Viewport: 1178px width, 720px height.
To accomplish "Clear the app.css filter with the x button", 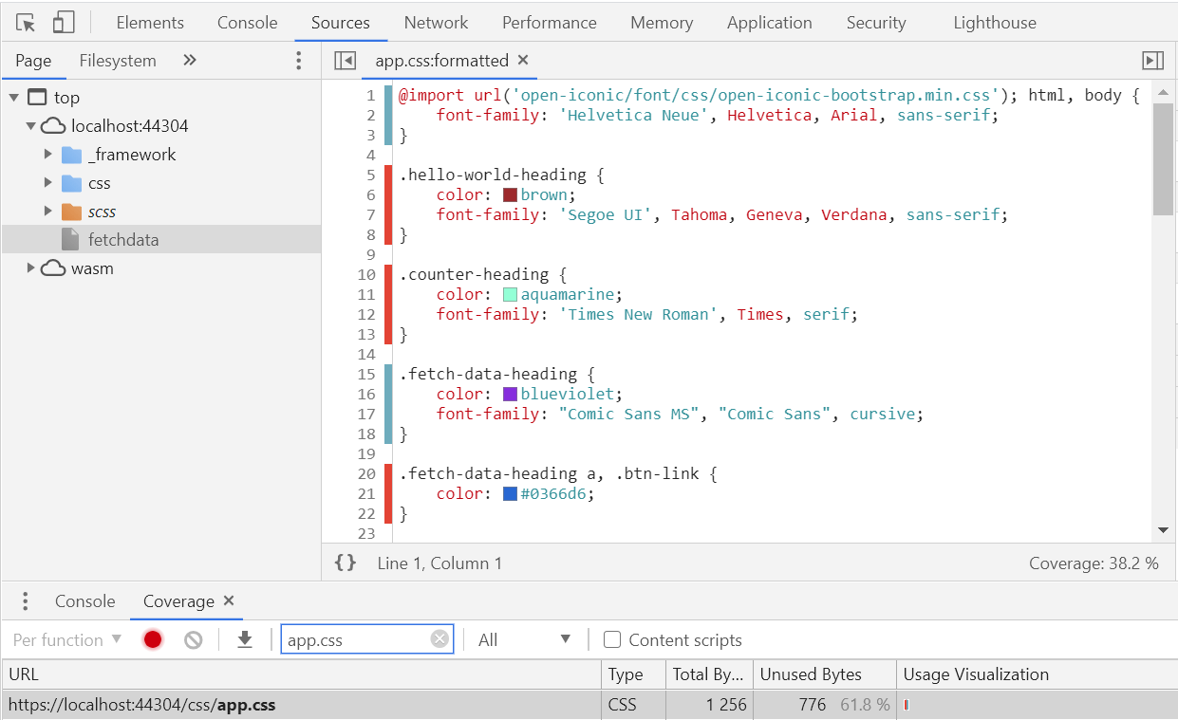I will click(439, 639).
